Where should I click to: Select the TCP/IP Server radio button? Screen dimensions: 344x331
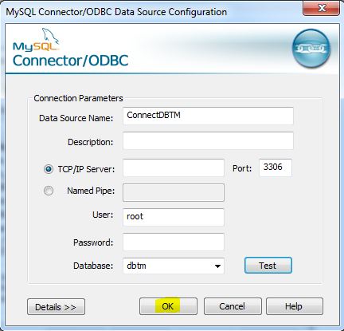[x=49, y=169]
